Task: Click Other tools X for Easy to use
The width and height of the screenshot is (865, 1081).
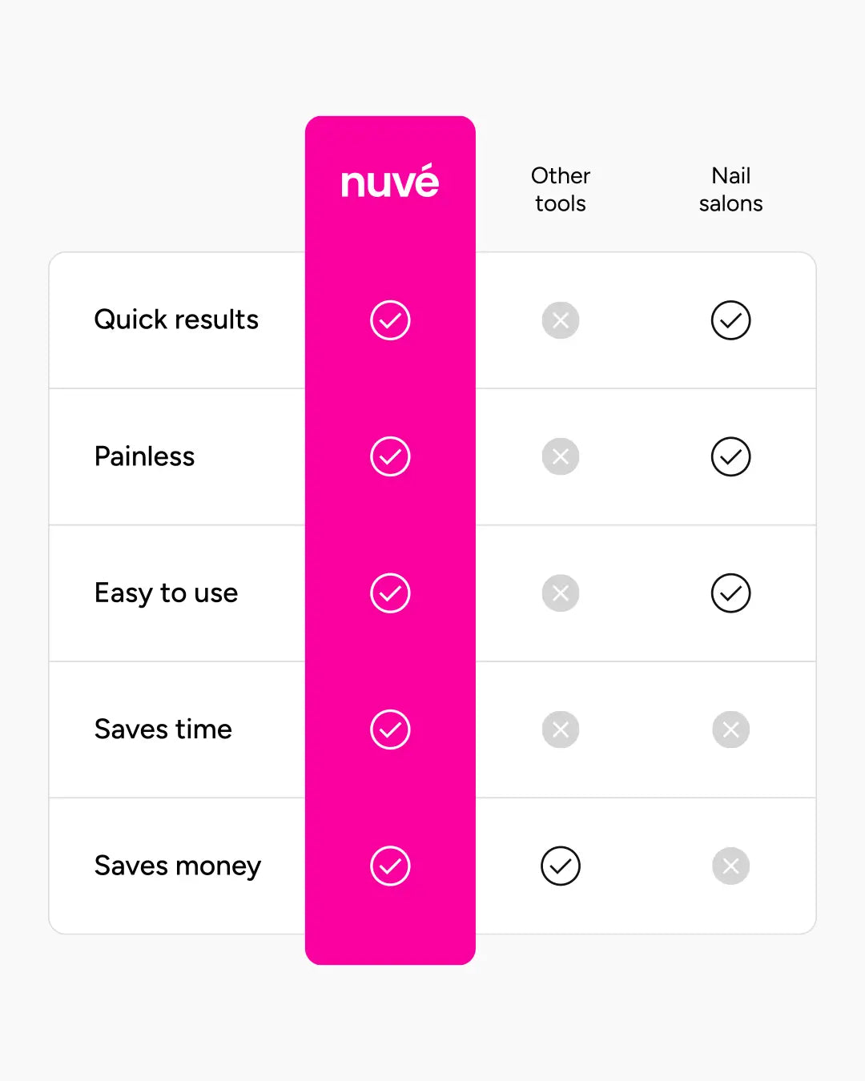Action: click(x=561, y=593)
